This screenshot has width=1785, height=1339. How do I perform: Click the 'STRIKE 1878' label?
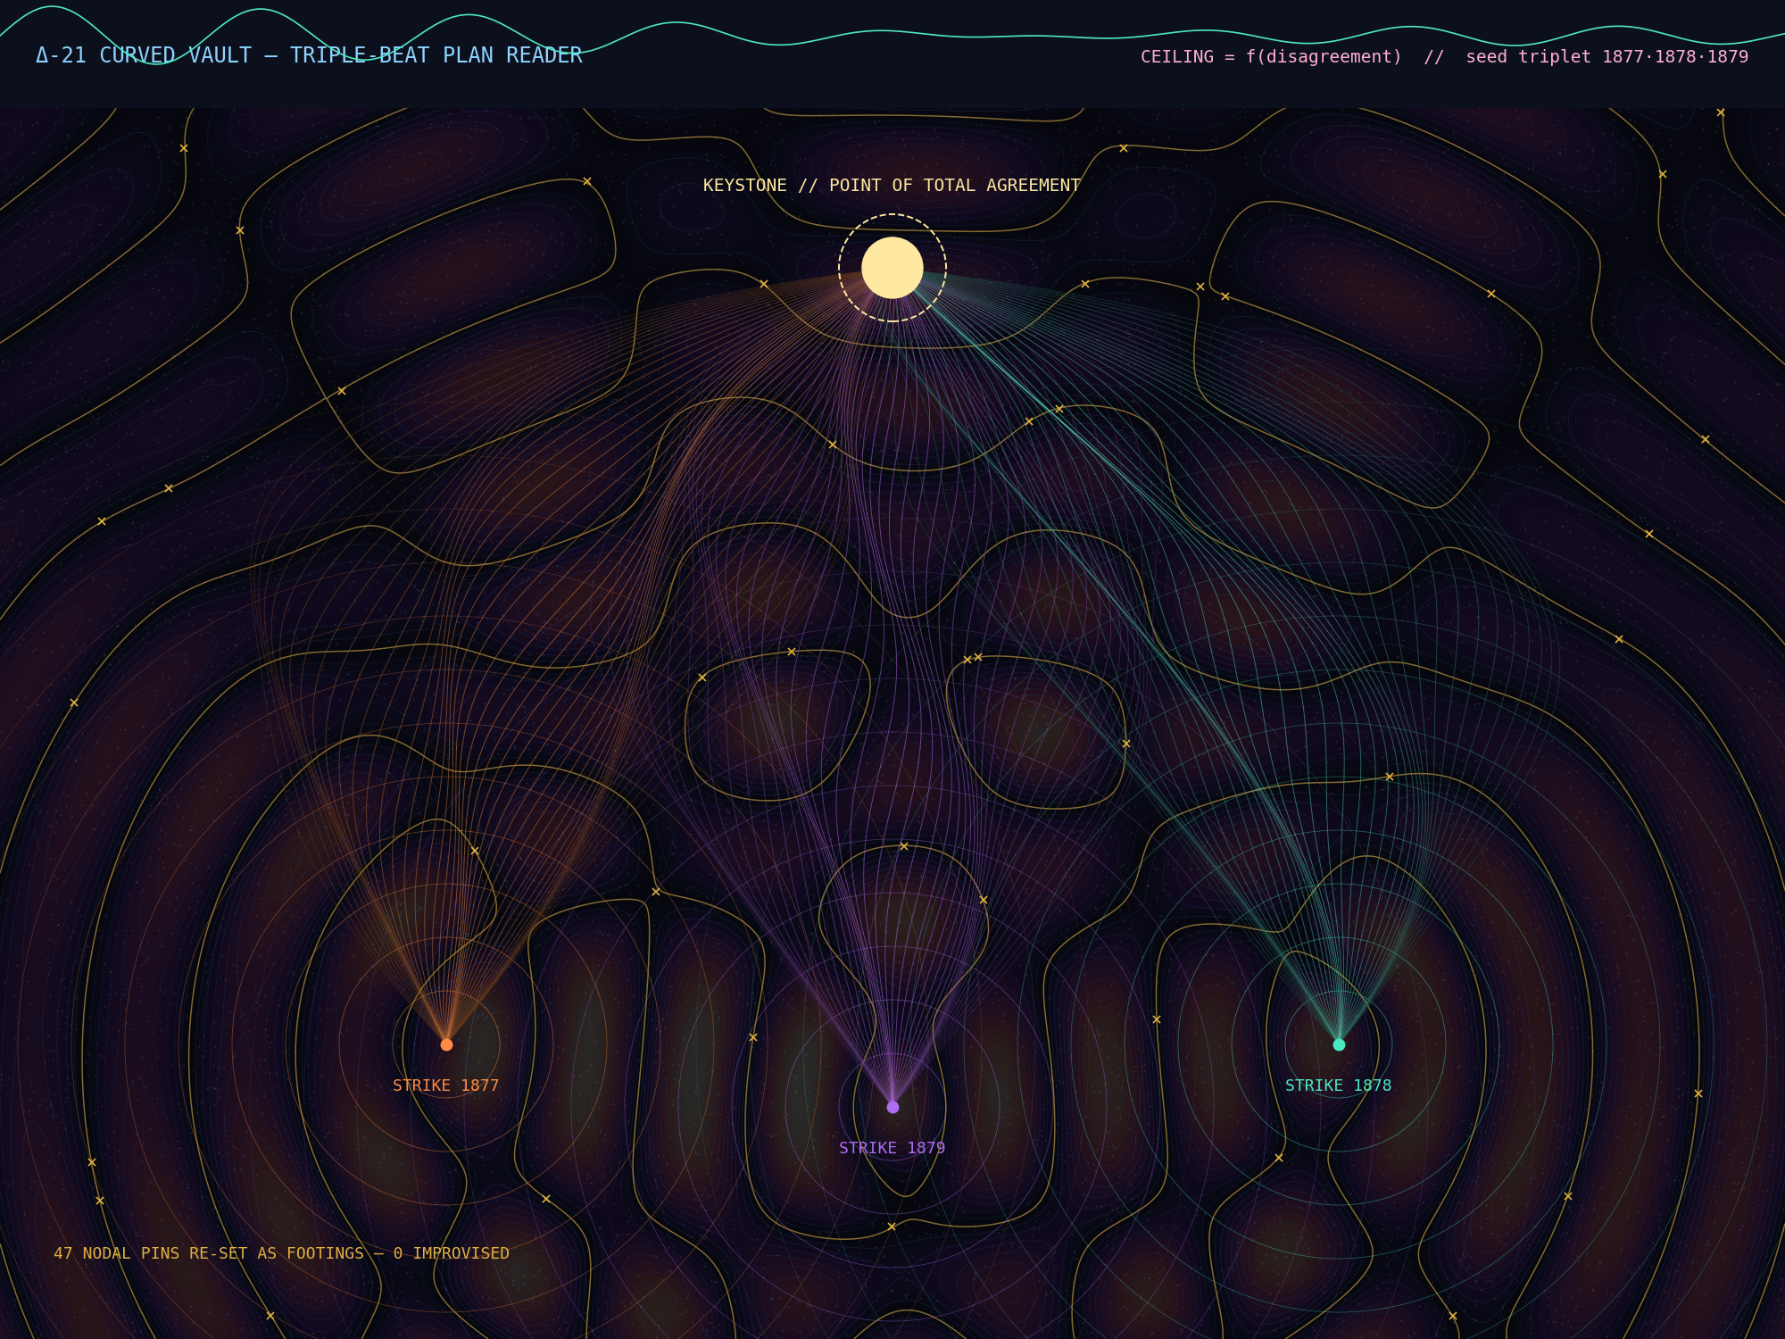pos(1339,1085)
